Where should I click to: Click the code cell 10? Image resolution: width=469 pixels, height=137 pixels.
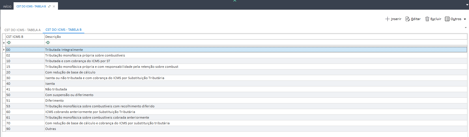pyautogui.click(x=25, y=61)
